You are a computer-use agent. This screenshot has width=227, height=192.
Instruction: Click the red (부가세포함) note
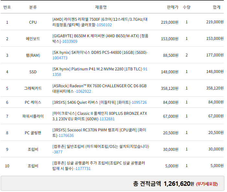(x=207, y=184)
